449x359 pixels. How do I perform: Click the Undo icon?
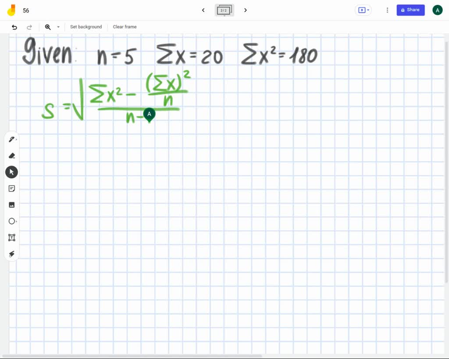14,27
